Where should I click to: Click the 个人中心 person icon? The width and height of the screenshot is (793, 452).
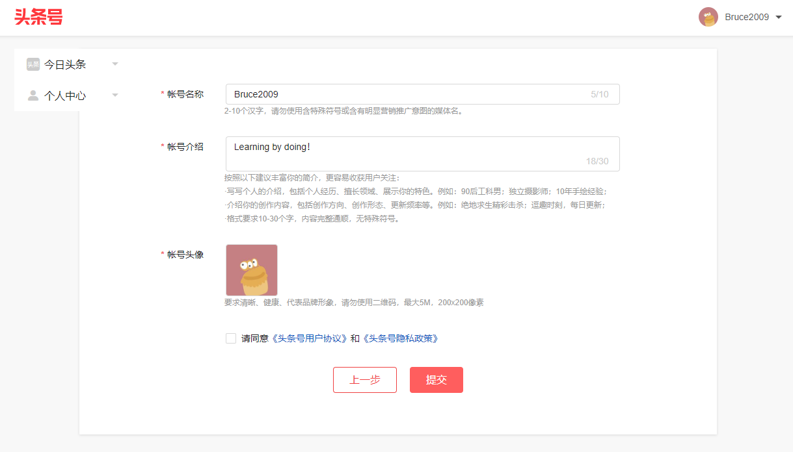pos(33,95)
